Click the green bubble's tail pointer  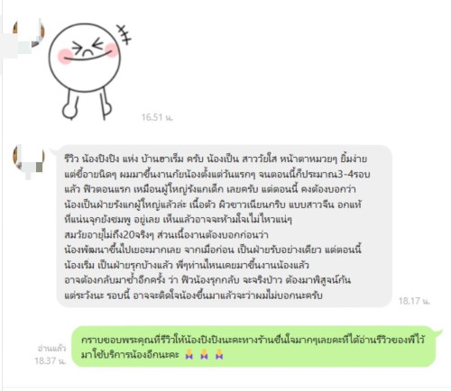(438, 332)
